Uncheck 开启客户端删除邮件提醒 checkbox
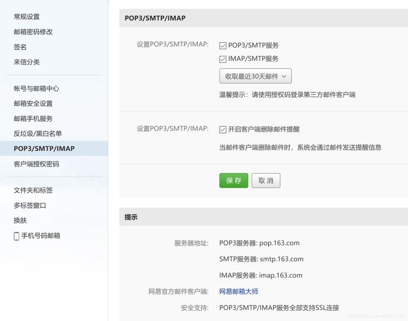The width and height of the screenshot is (408, 321). 223,130
